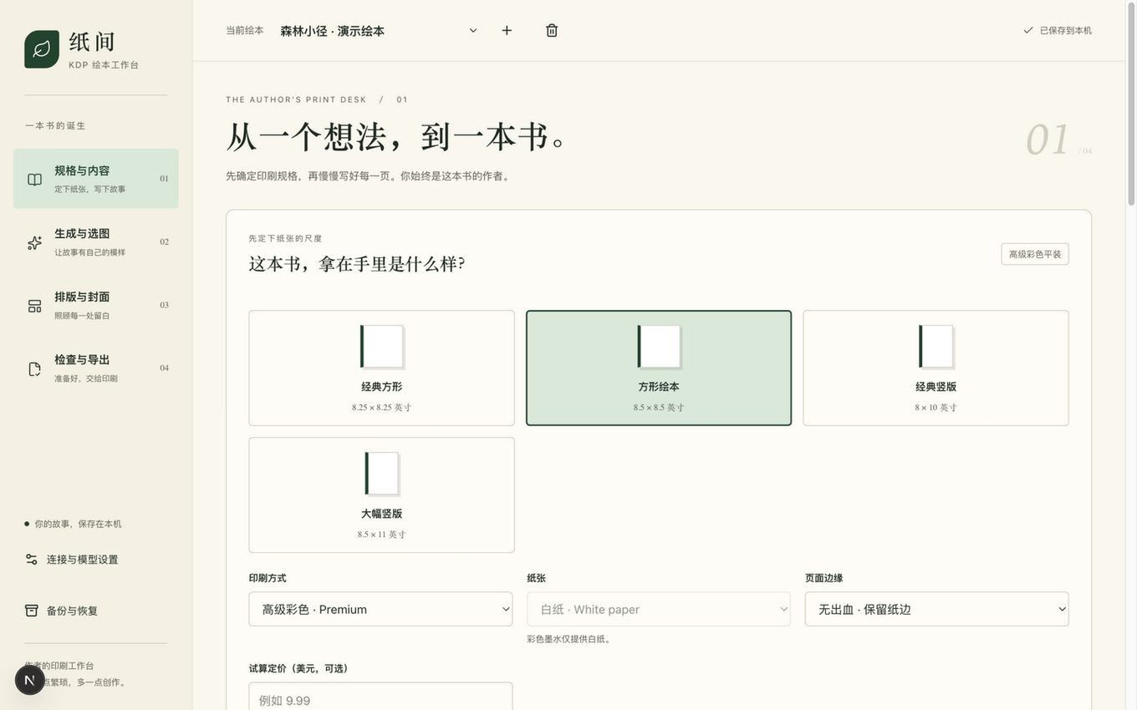Click the sparkle icon beside 生成与选图

(34, 242)
